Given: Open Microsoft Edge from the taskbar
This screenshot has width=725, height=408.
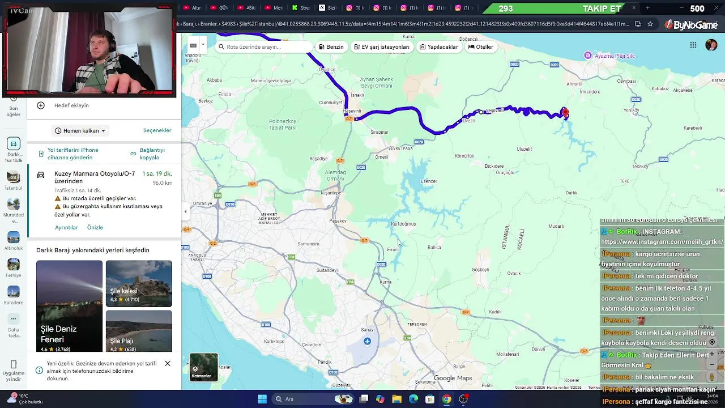Looking at the screenshot, I should (x=413, y=399).
